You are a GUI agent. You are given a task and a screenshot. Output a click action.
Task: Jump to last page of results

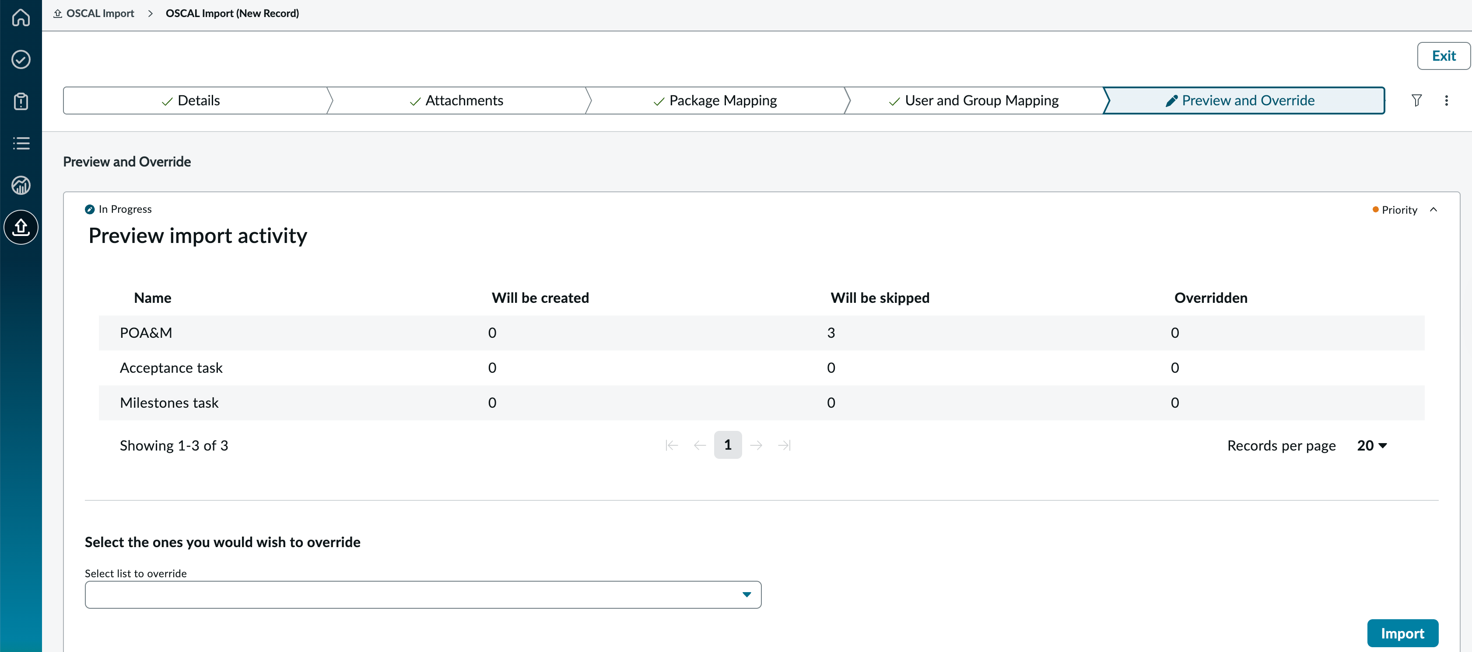coord(784,445)
